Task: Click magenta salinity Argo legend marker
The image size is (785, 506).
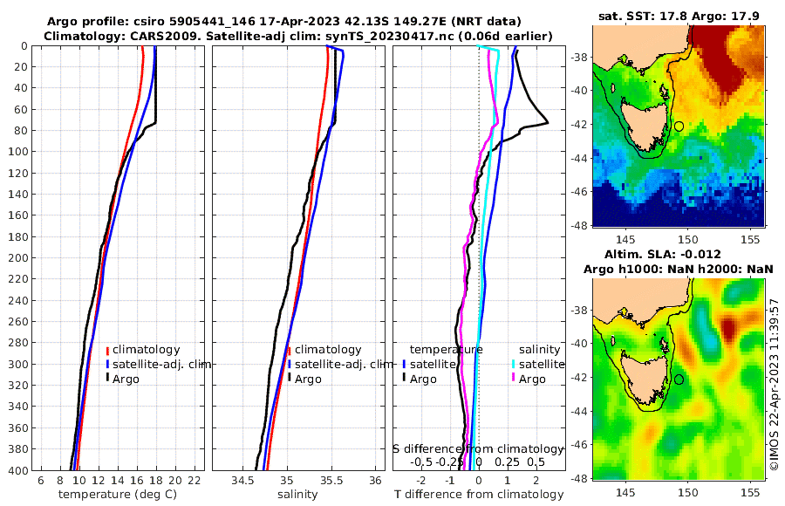Action: 513,379
